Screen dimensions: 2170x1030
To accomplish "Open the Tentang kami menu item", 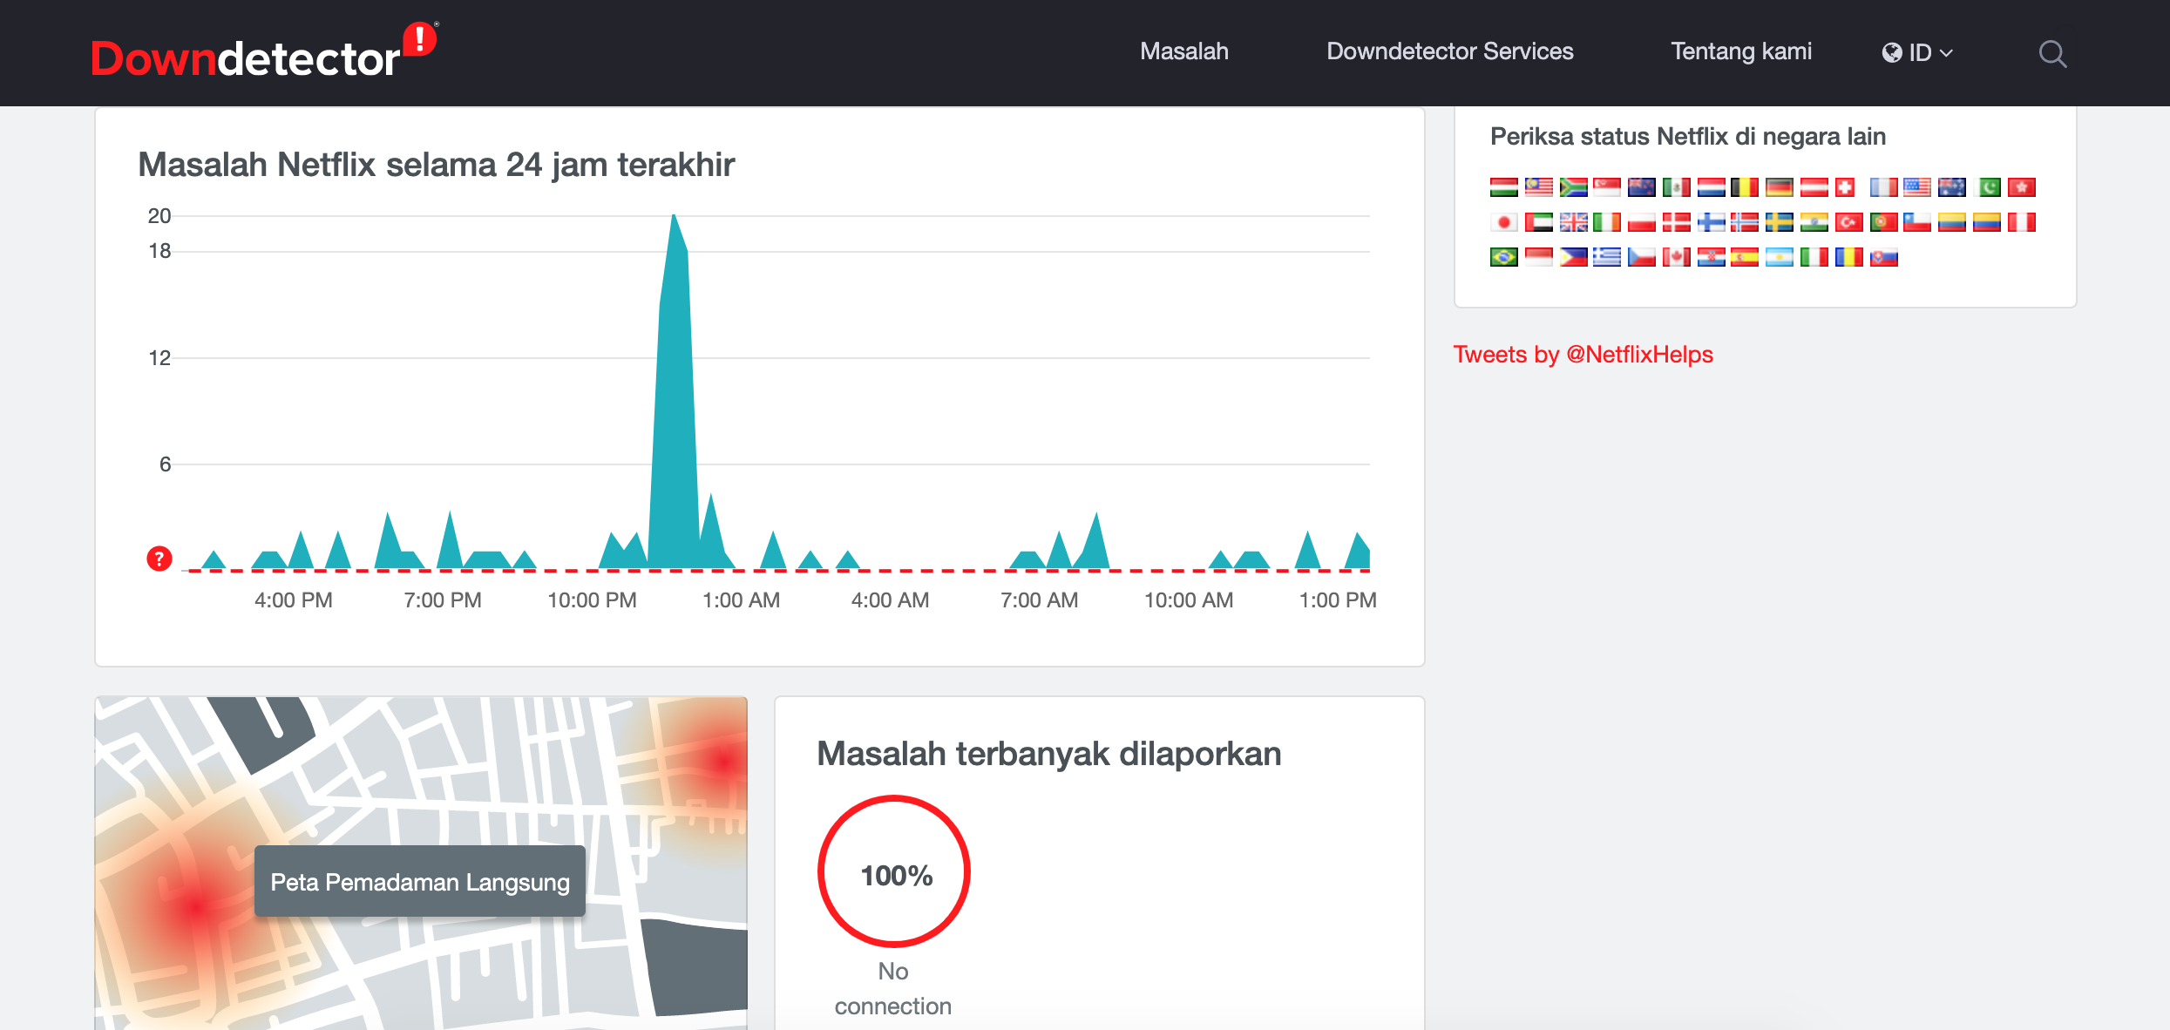I will 1741,51.
